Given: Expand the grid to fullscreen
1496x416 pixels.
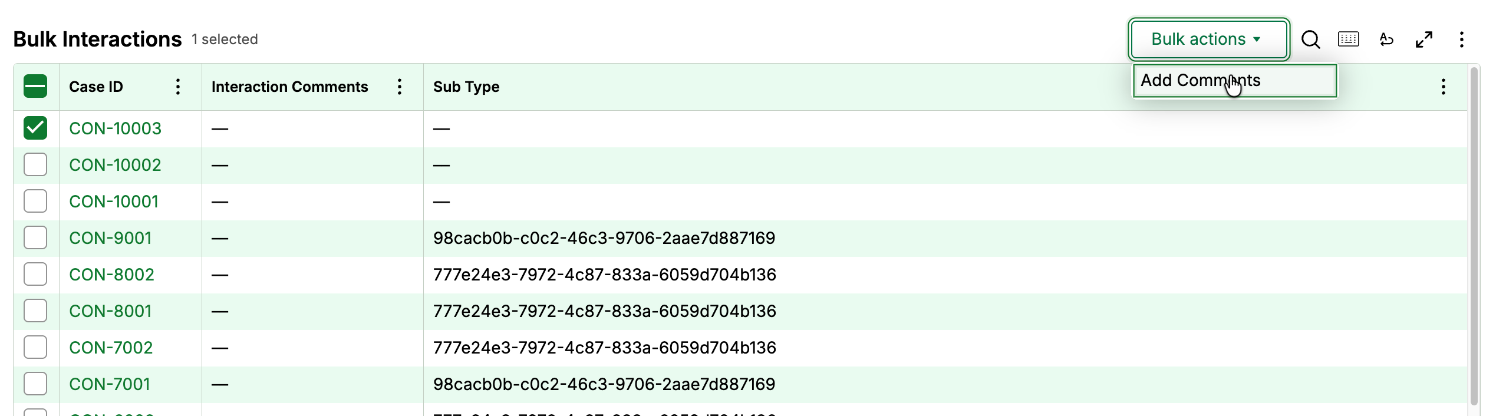Looking at the screenshot, I should (x=1425, y=39).
